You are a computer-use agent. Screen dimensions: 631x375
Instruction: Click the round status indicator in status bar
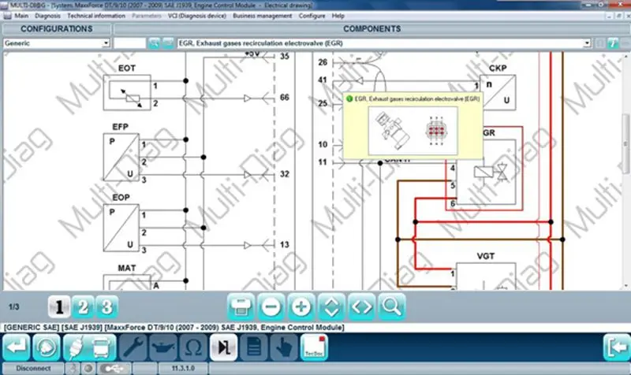click(88, 368)
